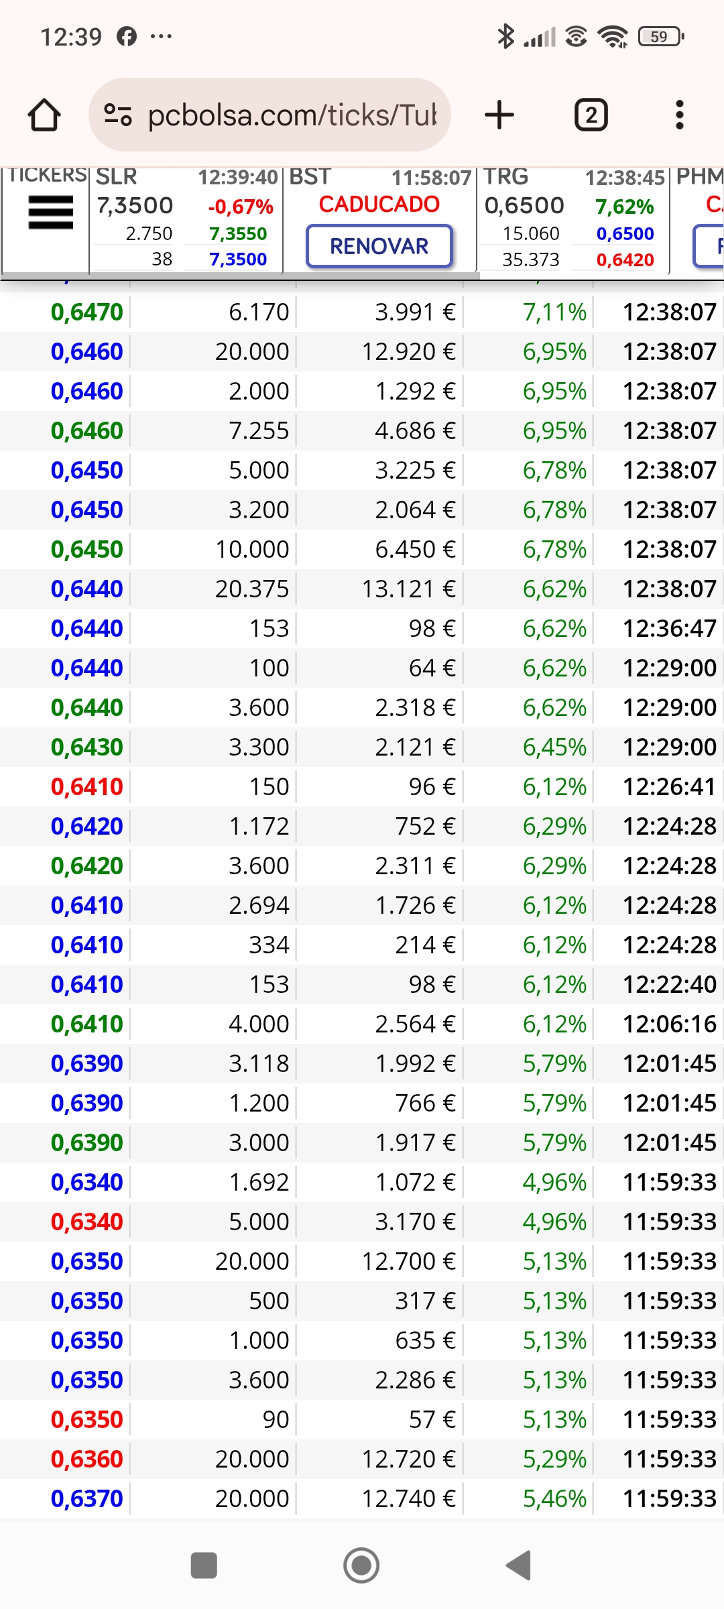Click the RENOVAR button under BST

[379, 246]
